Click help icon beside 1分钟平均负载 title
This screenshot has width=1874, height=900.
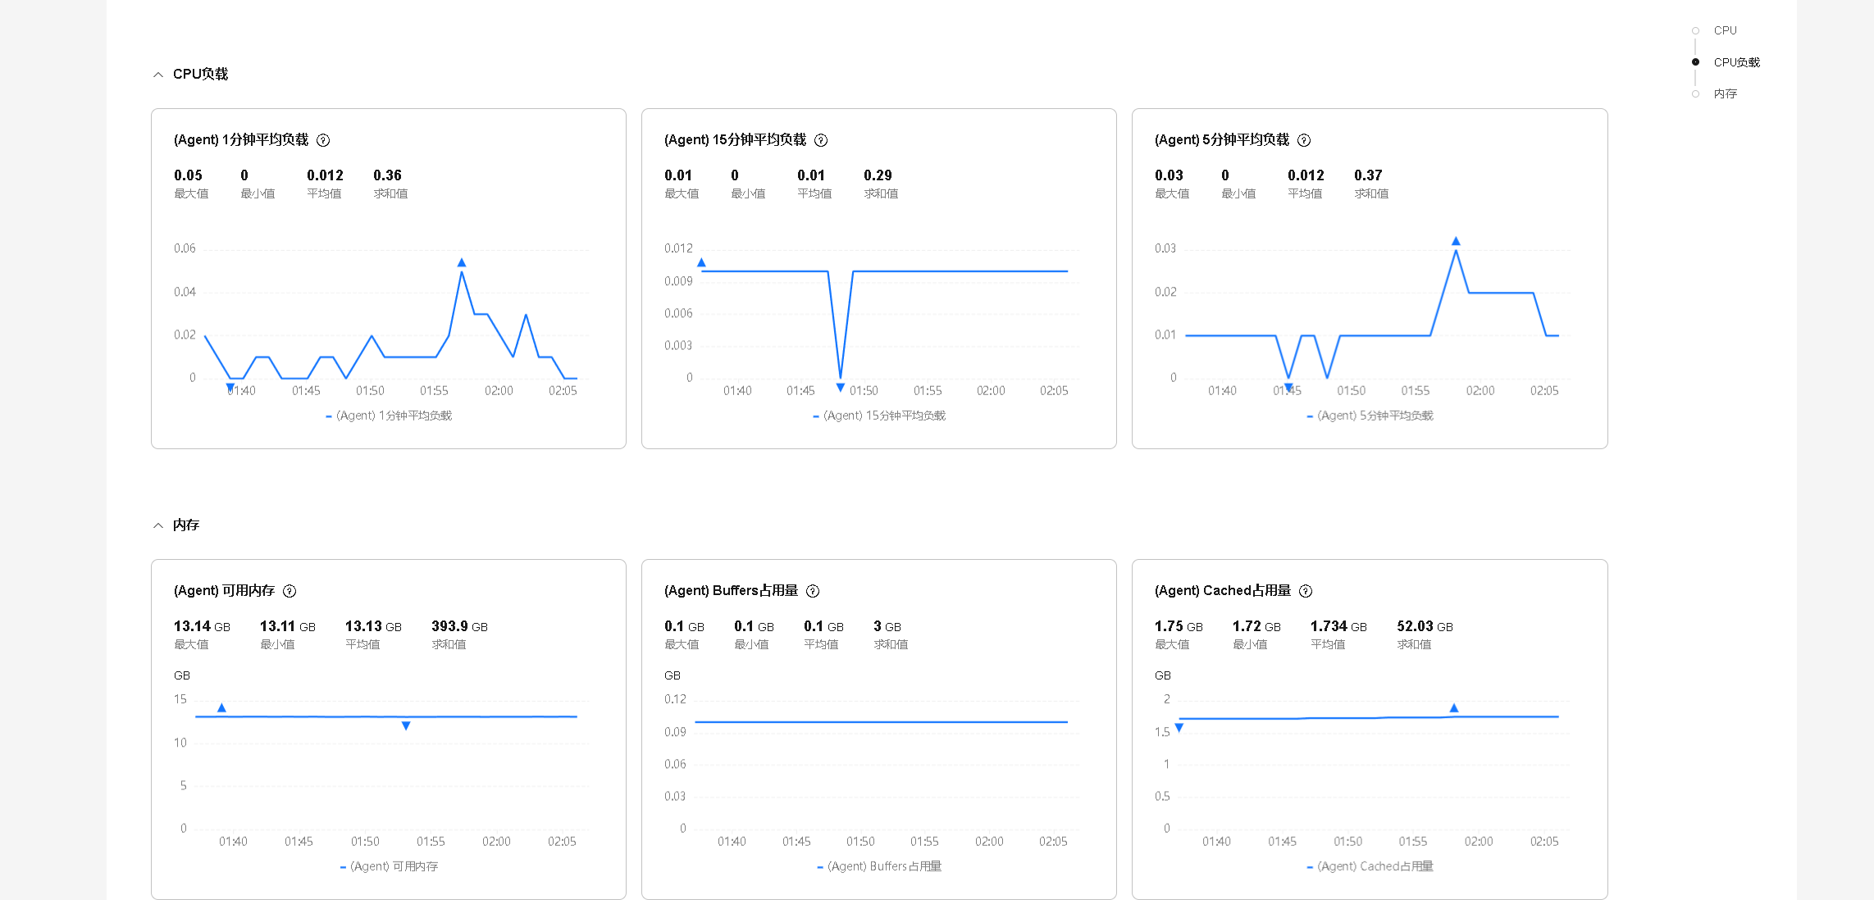tap(323, 140)
